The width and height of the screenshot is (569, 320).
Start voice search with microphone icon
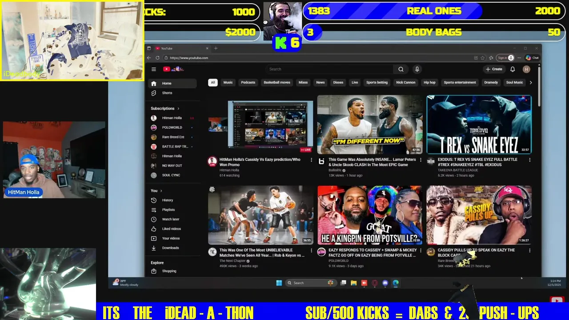[x=417, y=69]
